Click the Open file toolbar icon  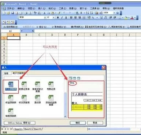pyautogui.click(x=8, y=13)
